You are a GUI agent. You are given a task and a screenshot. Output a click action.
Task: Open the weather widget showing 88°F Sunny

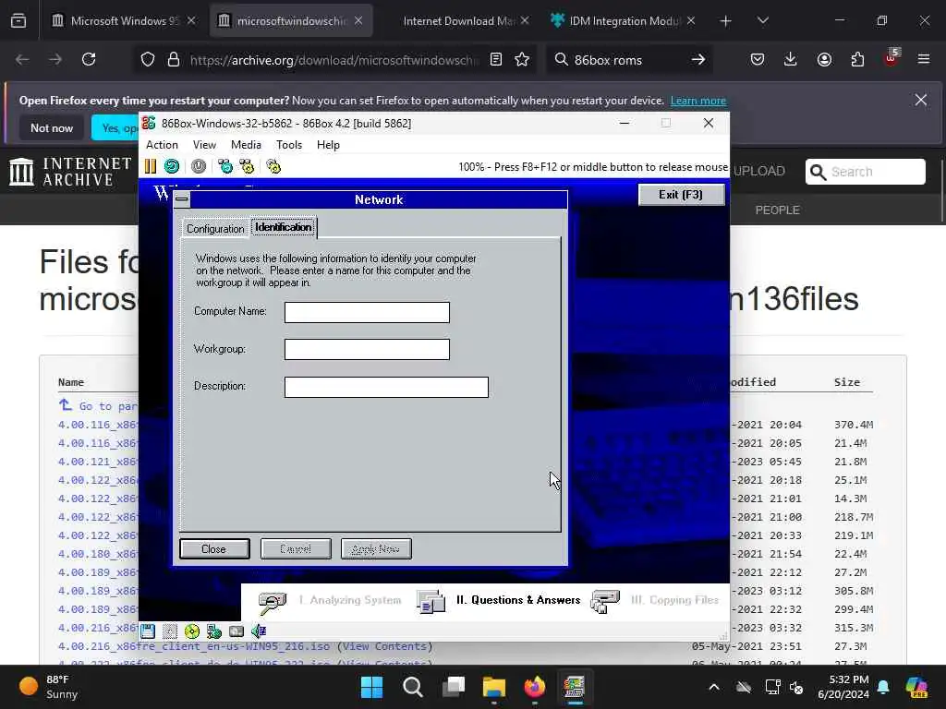tap(48, 687)
